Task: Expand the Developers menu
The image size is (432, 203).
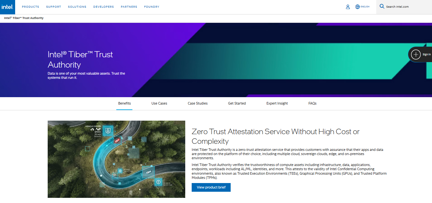Action: tap(104, 7)
